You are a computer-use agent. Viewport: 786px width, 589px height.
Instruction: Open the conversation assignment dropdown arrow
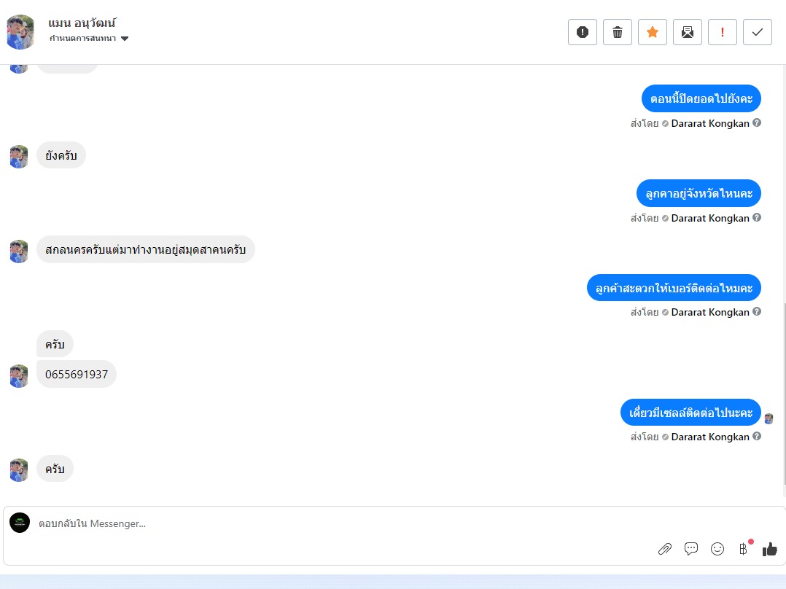tap(125, 39)
